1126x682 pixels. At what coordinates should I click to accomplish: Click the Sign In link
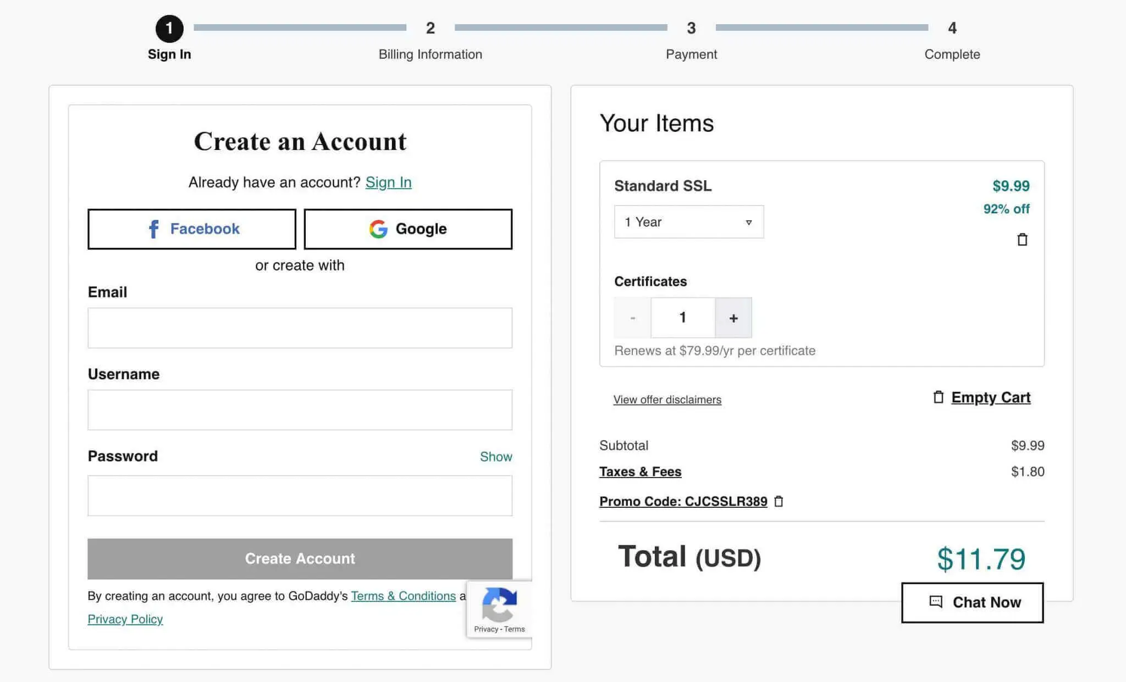pyautogui.click(x=388, y=182)
